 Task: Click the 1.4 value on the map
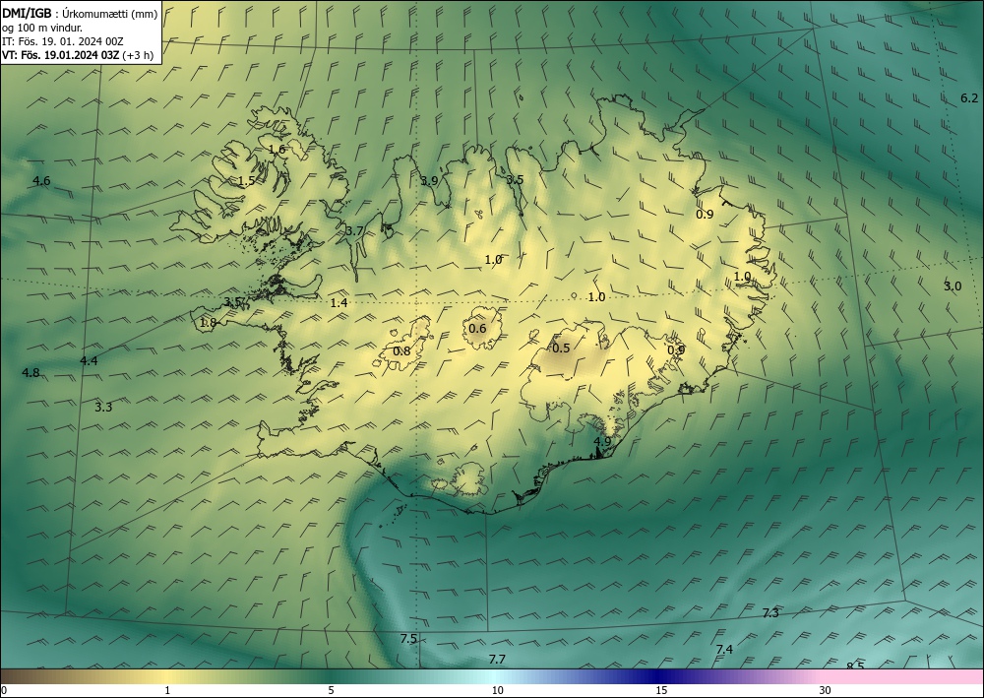click(338, 303)
